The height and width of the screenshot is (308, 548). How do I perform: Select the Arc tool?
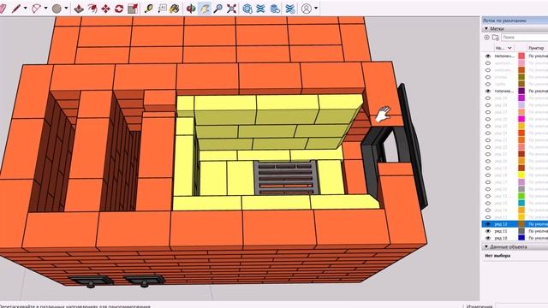tap(36, 9)
